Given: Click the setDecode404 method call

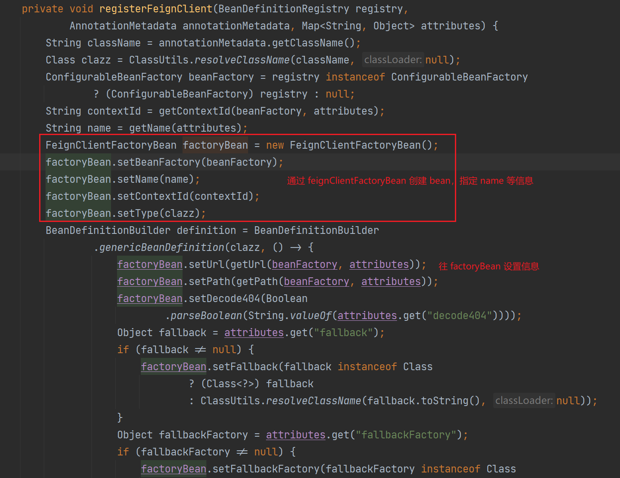Looking at the screenshot, I should point(224,299).
